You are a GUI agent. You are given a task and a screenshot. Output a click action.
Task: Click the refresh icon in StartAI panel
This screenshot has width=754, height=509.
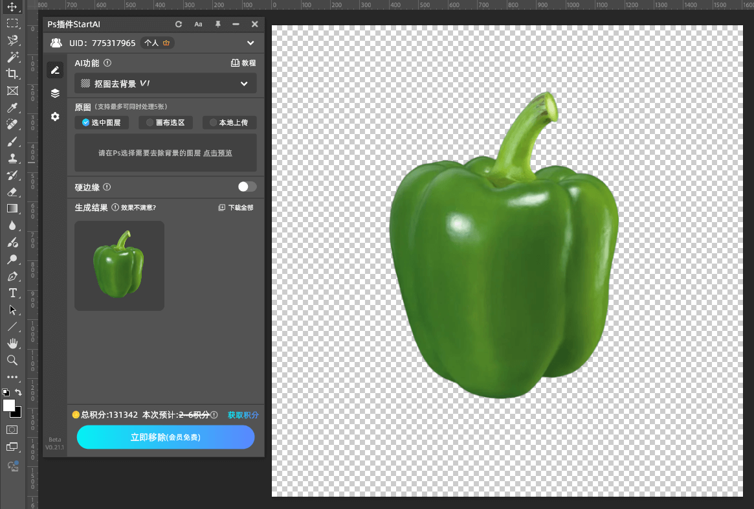pyautogui.click(x=179, y=24)
